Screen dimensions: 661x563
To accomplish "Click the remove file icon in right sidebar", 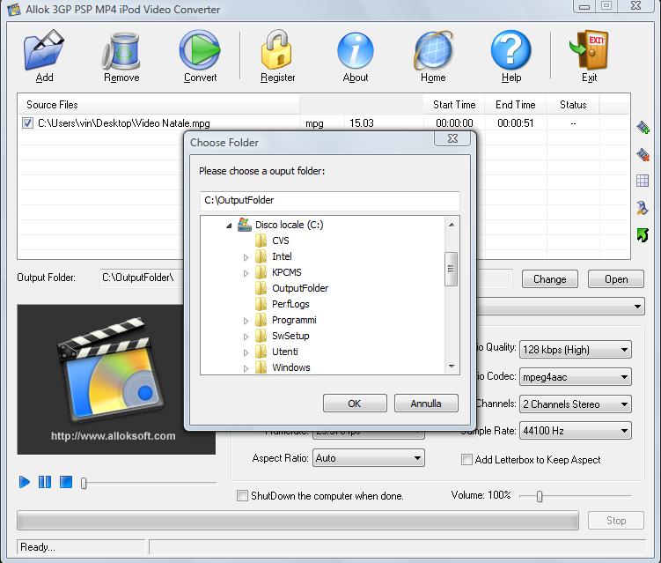I will [x=643, y=154].
